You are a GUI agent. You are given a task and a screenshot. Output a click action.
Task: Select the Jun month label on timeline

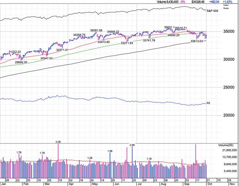117,184
